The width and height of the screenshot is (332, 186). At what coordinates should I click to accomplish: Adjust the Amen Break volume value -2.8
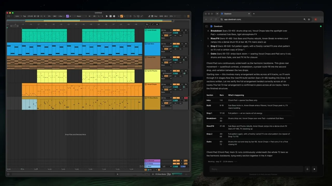(176, 33)
